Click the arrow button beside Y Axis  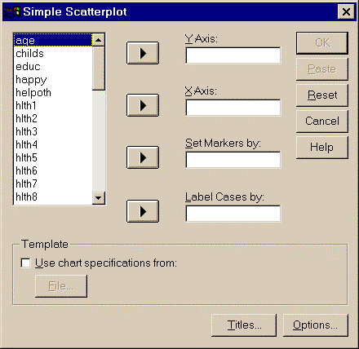pos(143,53)
